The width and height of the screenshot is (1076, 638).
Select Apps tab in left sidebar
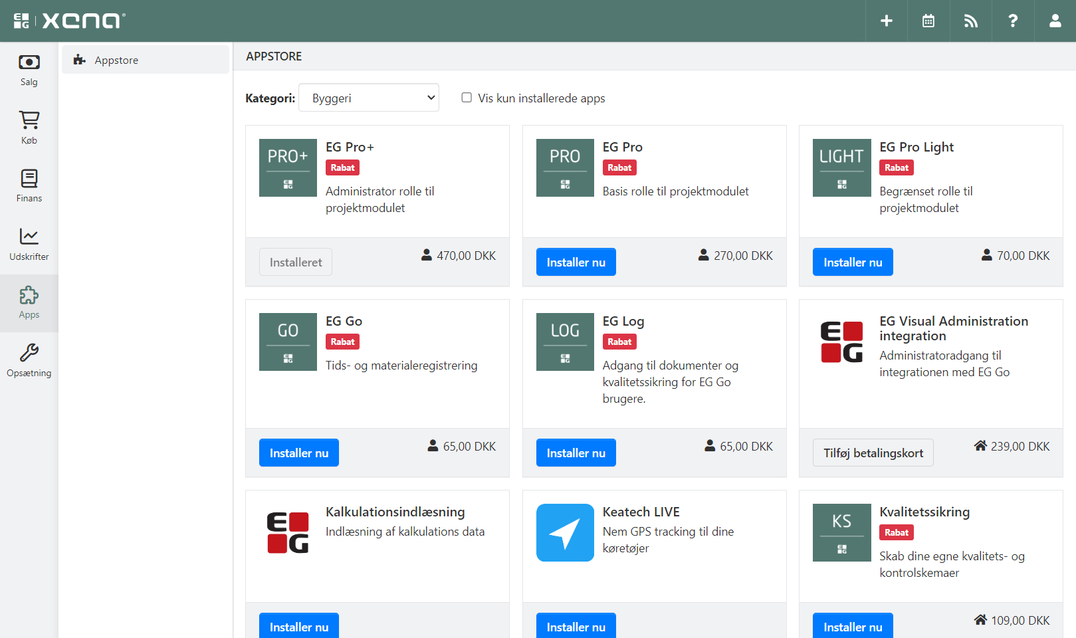[x=29, y=303]
